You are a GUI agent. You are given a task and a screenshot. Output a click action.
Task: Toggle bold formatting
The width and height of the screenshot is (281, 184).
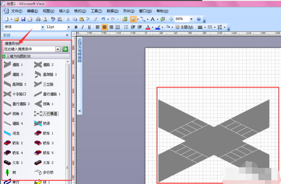click(76, 27)
